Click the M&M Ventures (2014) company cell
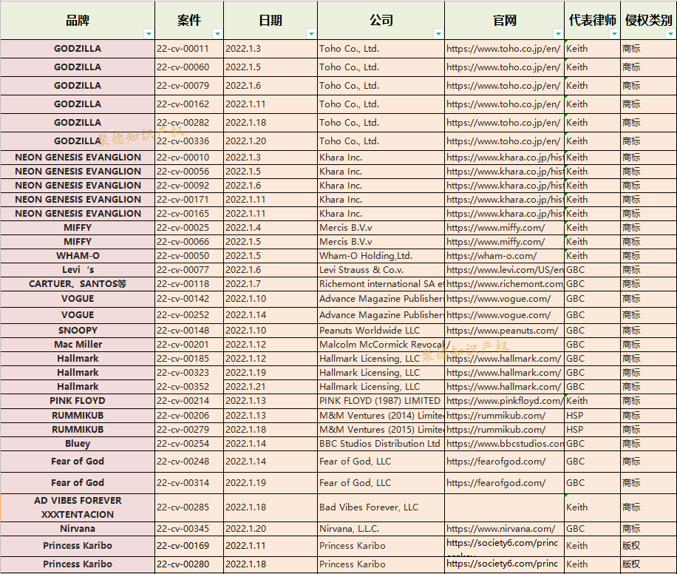This screenshot has height=574, width=677. [381, 416]
